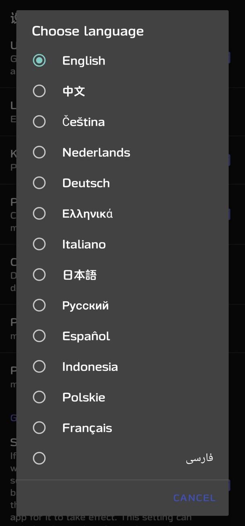245x526 pixels.
Task: Tap the 中文 row label text
Action: [x=73, y=91]
